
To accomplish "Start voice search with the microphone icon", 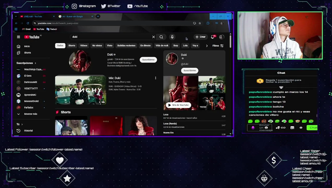I will click(x=172, y=37).
